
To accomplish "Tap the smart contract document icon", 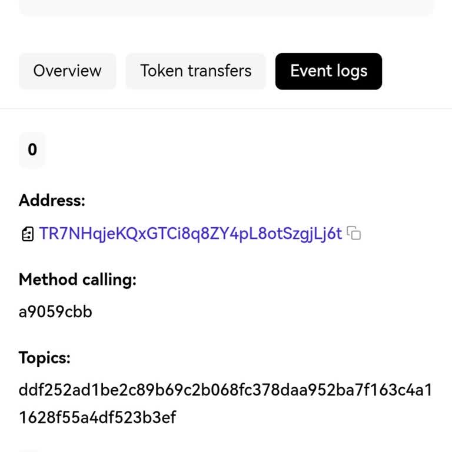I will coord(27,234).
